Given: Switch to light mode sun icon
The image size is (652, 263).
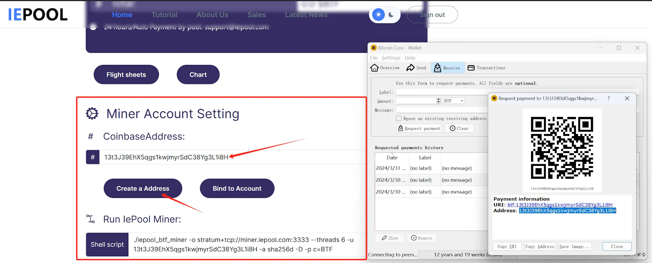Looking at the screenshot, I should pyautogui.click(x=378, y=15).
